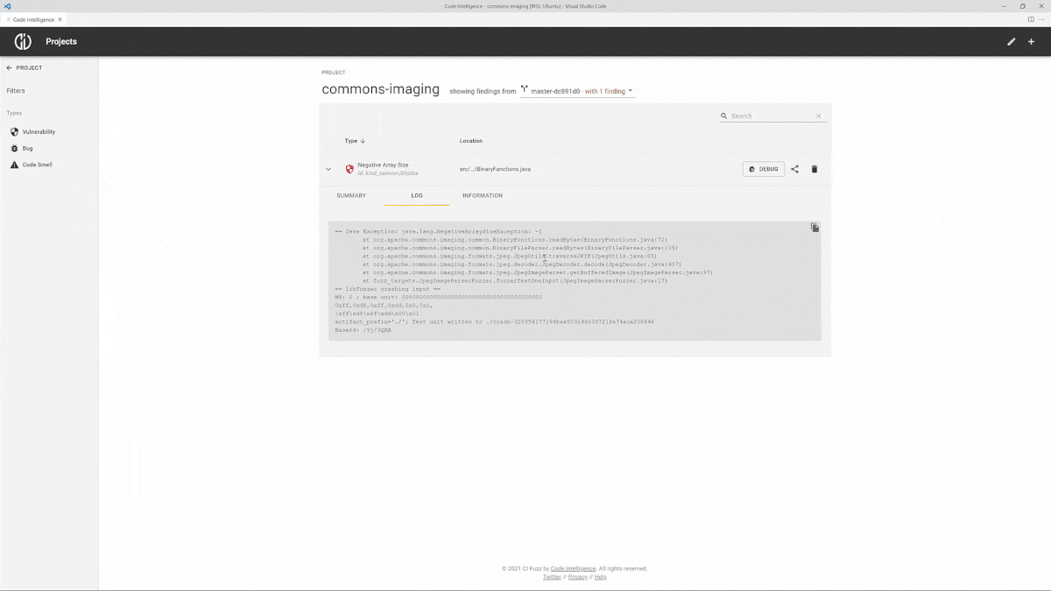
Task: Click the MS: 0 base unit log line
Action: pos(438,297)
